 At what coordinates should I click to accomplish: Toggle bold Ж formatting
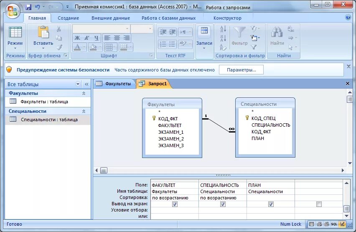(77, 38)
